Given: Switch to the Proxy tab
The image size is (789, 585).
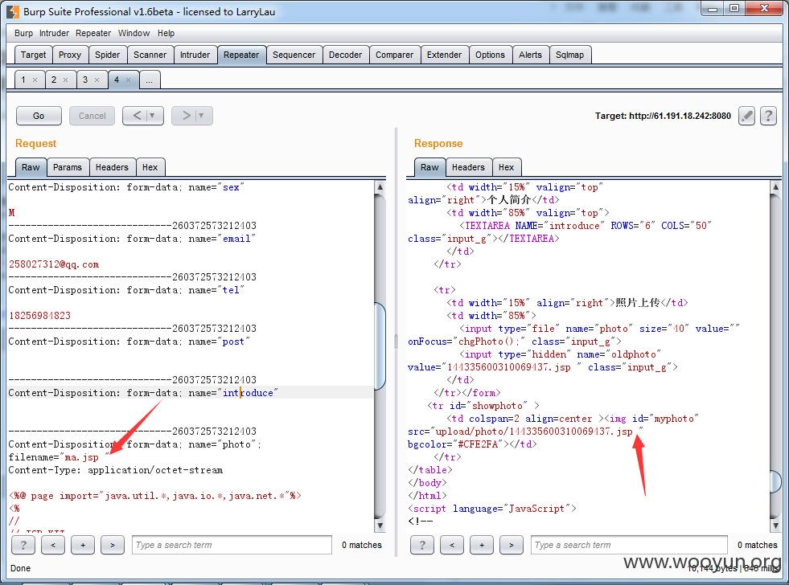Looking at the screenshot, I should (x=70, y=55).
